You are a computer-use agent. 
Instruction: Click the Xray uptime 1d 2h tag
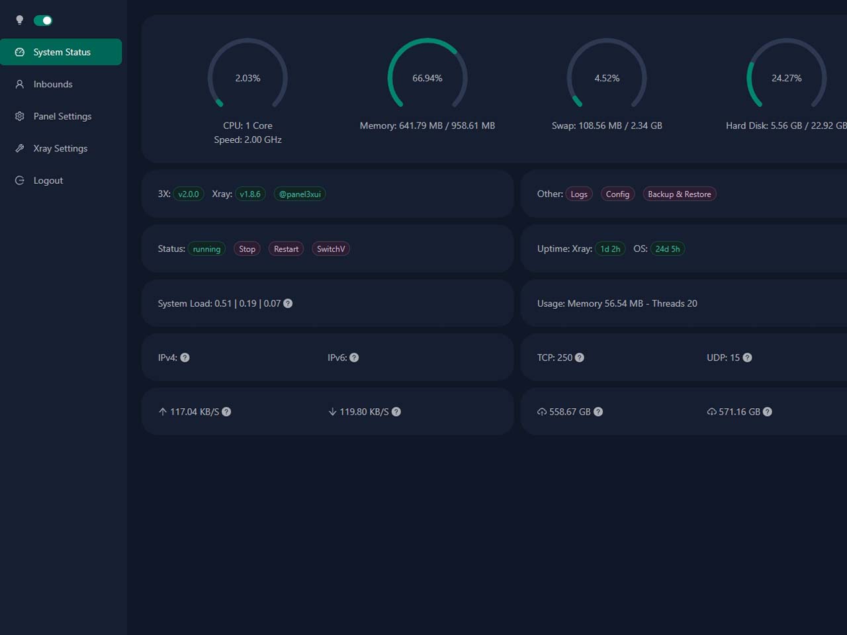[x=610, y=249]
